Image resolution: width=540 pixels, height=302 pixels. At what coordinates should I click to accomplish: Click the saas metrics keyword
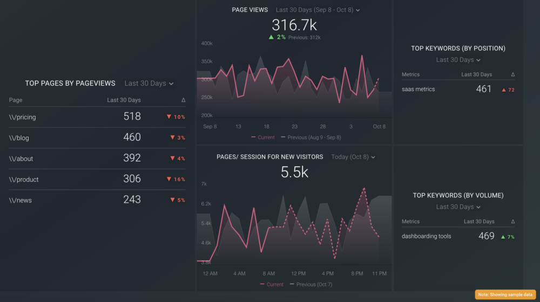coord(418,90)
